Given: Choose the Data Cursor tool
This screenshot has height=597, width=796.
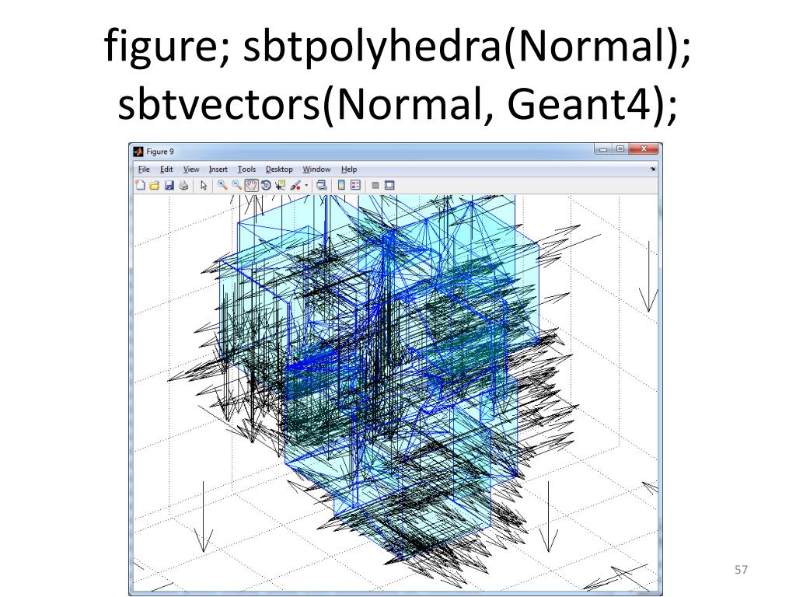Looking at the screenshot, I should (x=280, y=185).
